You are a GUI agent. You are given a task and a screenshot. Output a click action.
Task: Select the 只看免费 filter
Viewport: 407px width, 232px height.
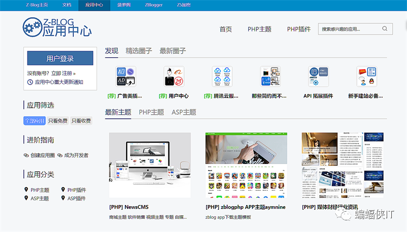(58, 121)
